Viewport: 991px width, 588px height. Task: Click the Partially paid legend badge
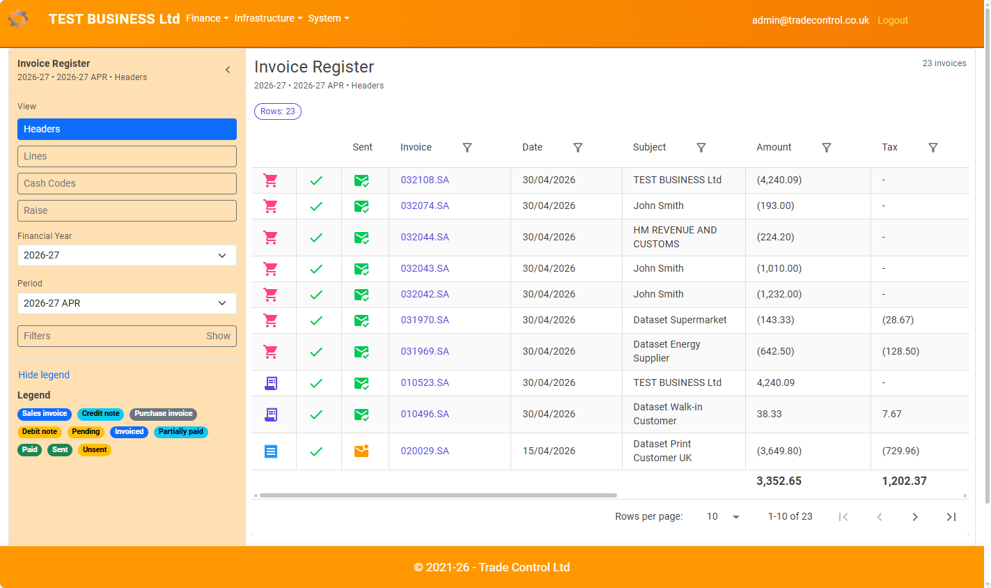(181, 432)
